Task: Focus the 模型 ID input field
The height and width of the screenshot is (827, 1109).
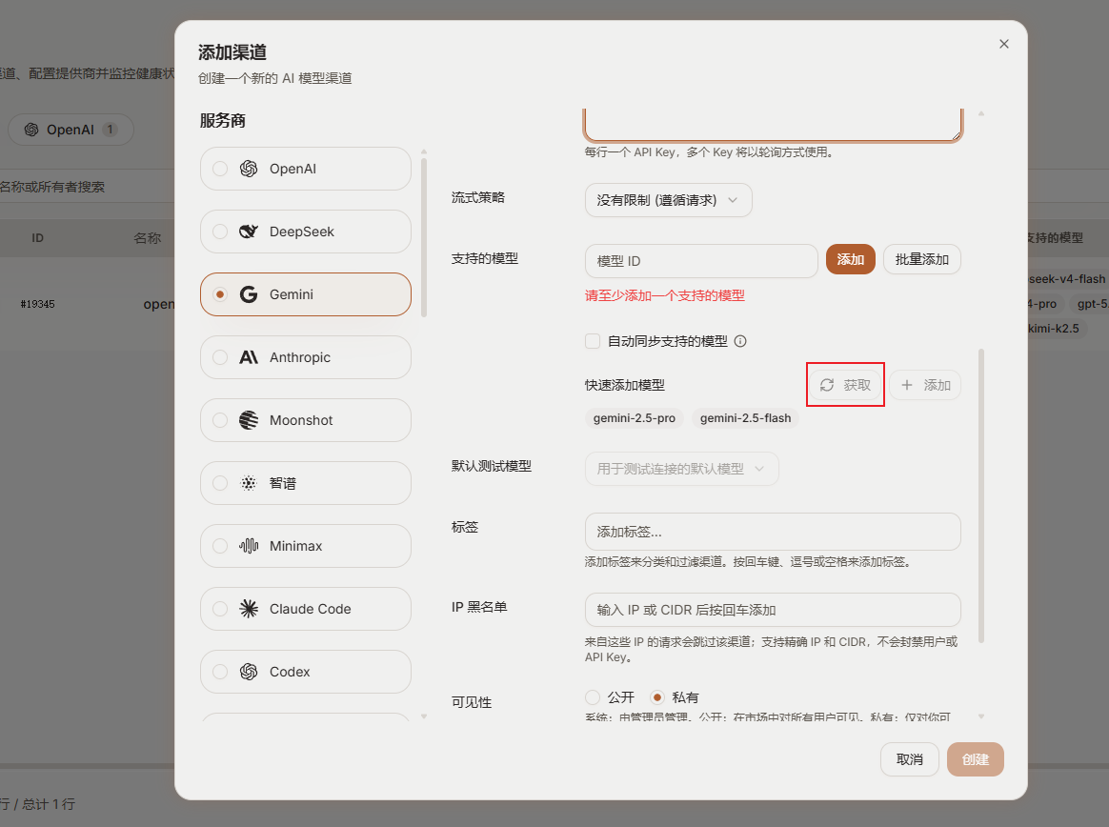Action: (x=701, y=261)
